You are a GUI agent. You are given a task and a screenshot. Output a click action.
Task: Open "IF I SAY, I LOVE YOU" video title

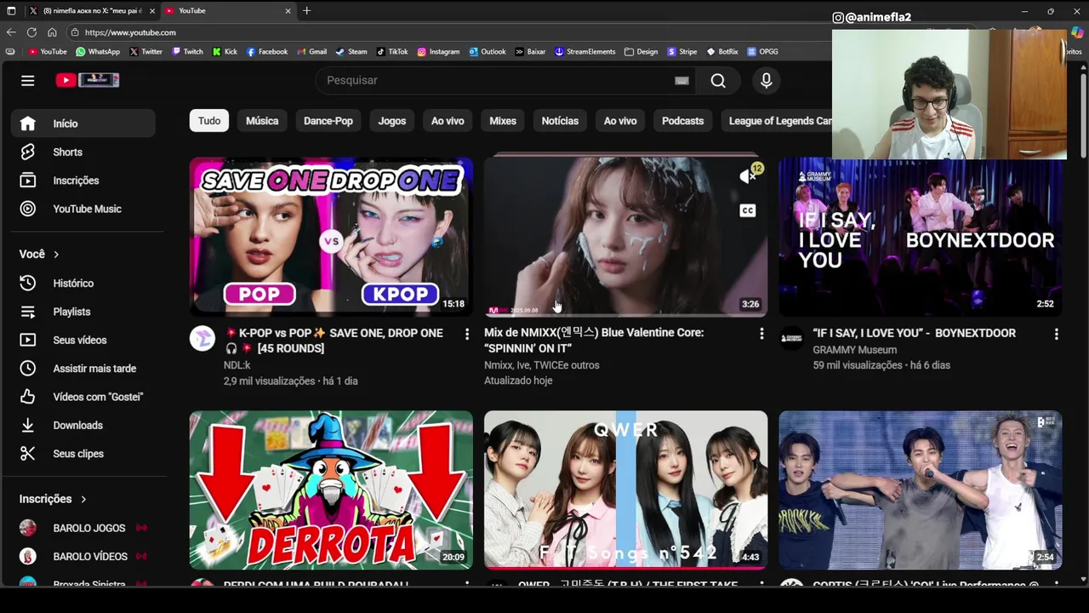(x=914, y=333)
